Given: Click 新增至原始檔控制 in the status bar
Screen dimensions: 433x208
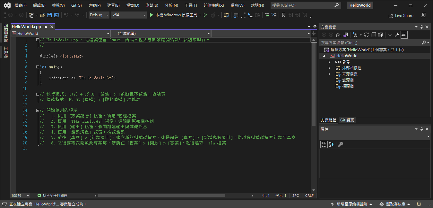Looking at the screenshot, I should tap(351, 204).
